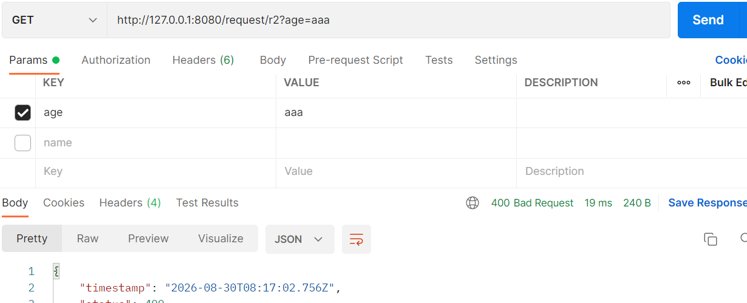The height and width of the screenshot is (303, 747).
Task: Select the Raw response view
Action: click(x=87, y=239)
